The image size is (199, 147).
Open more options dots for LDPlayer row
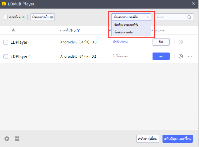tap(190, 42)
